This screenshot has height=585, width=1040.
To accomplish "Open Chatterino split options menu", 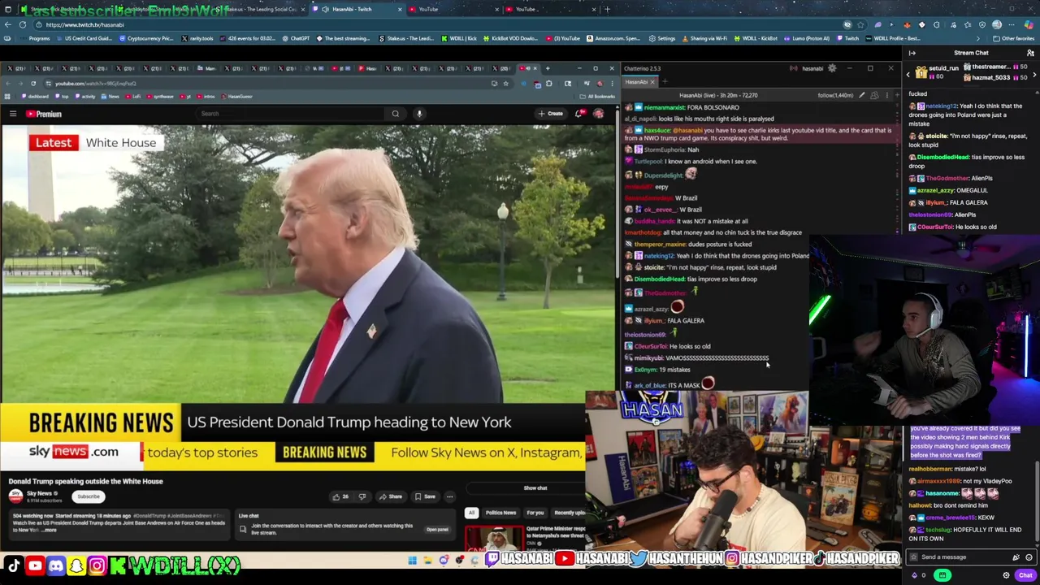I will click(x=886, y=95).
